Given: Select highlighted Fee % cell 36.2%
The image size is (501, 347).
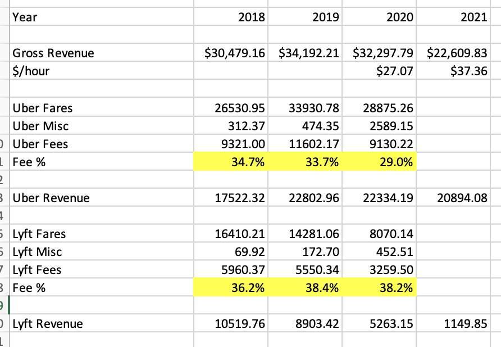Looking at the screenshot, I should 231,287.
